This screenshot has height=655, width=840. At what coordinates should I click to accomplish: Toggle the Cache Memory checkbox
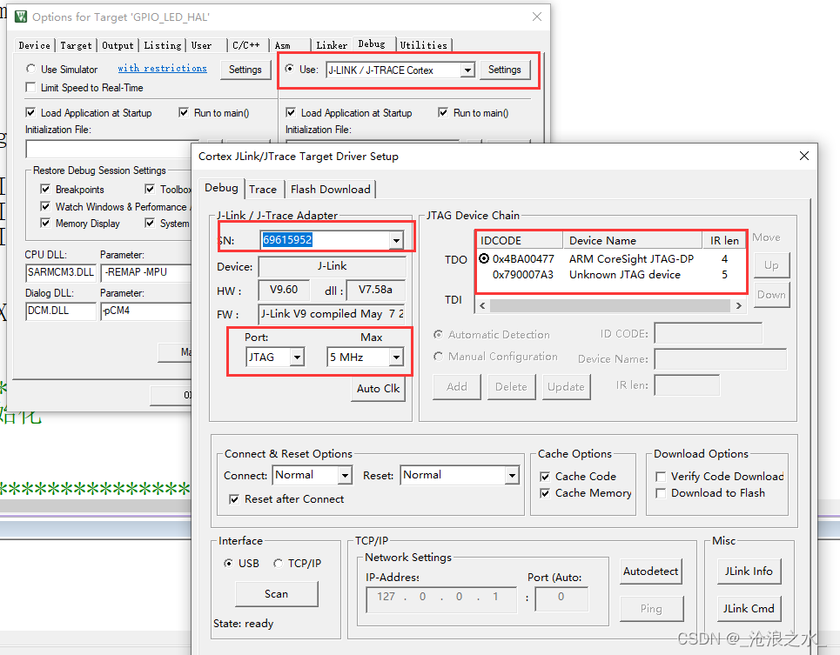[x=545, y=493]
